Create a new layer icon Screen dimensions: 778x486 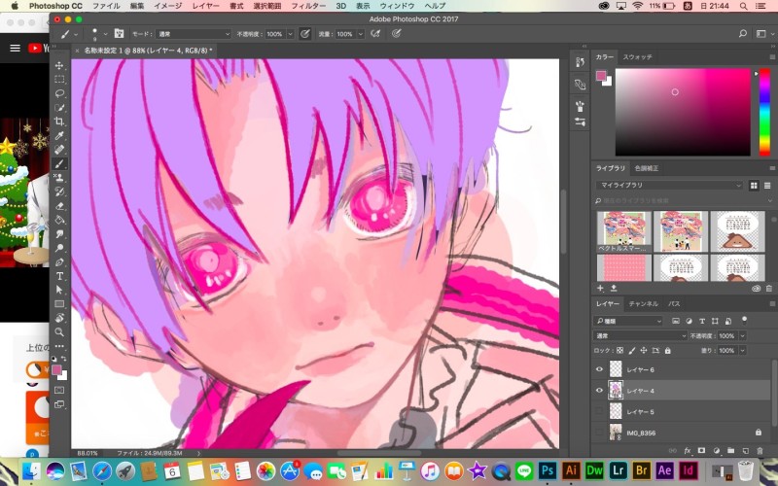click(x=745, y=451)
